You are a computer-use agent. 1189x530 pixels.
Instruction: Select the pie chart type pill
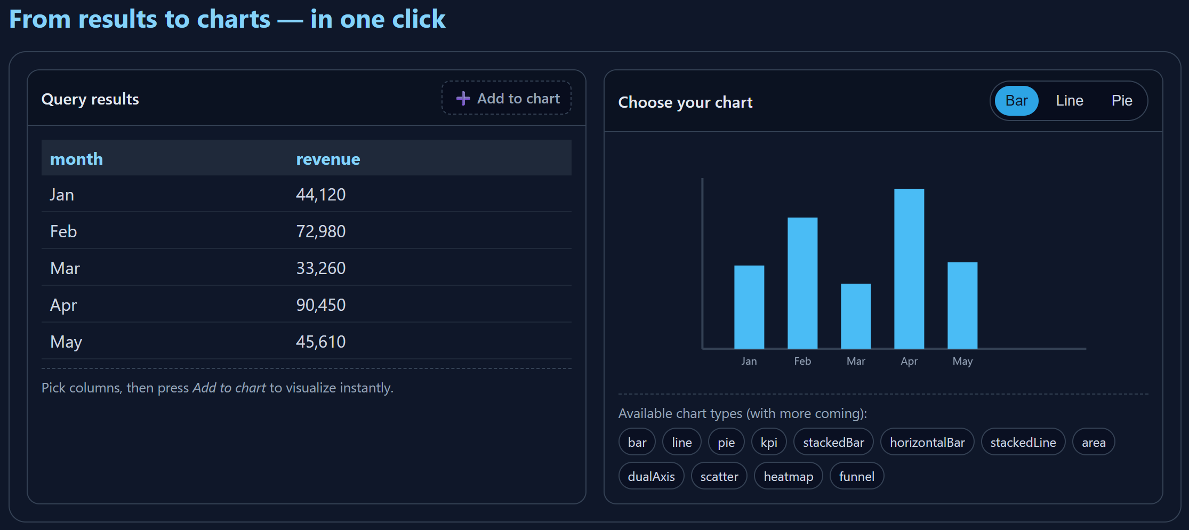726,441
